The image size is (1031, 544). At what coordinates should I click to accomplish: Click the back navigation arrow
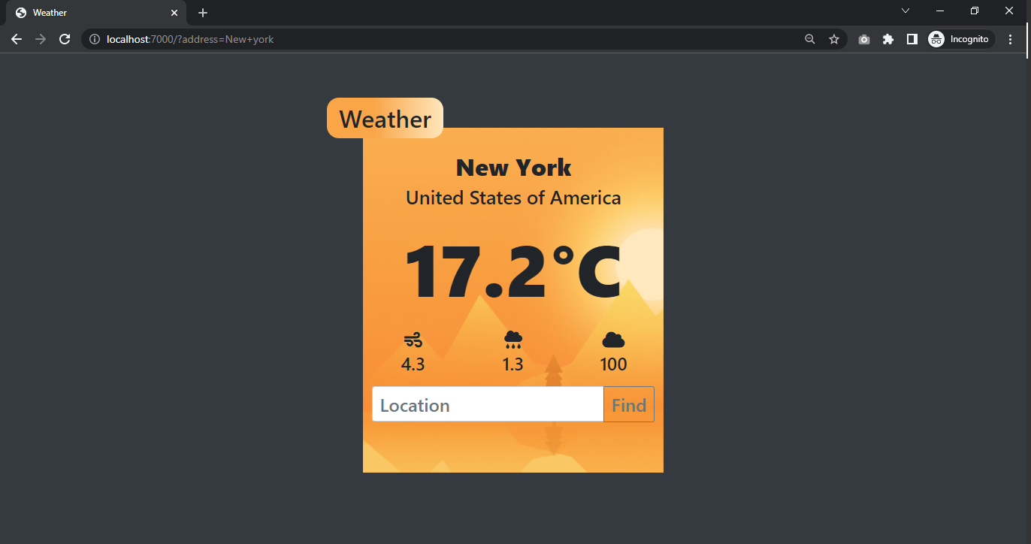tap(16, 38)
